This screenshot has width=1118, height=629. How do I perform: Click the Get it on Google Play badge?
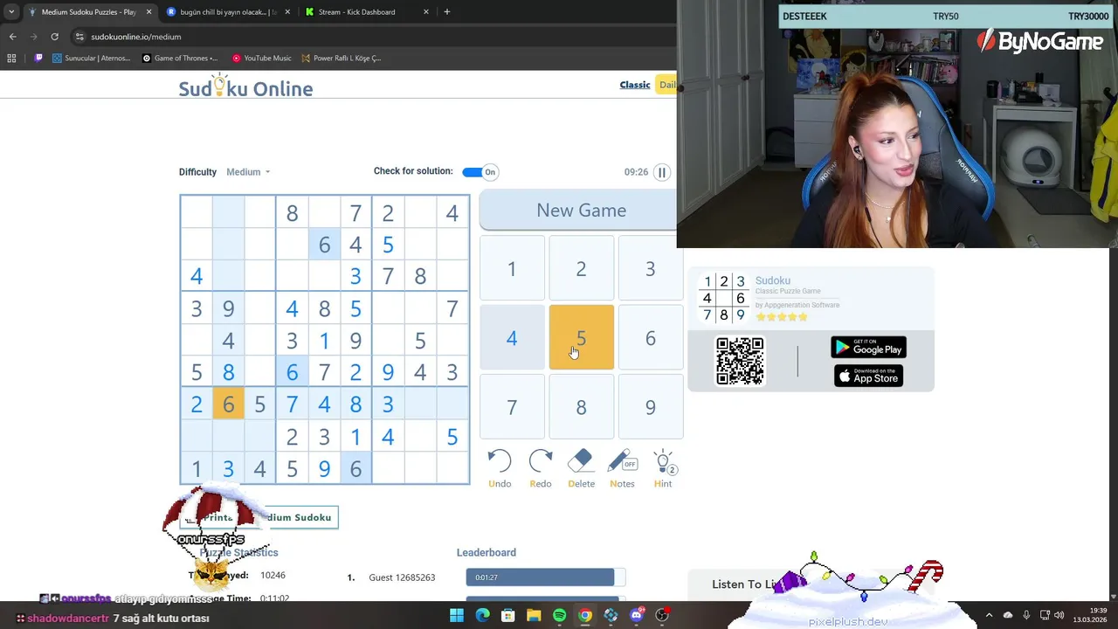tap(868, 348)
